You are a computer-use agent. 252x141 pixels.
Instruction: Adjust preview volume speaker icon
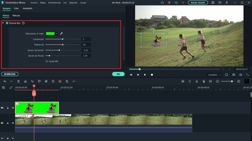[x=241, y=75]
